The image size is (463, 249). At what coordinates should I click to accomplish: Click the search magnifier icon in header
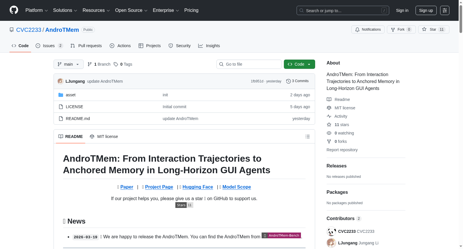[x=302, y=10]
